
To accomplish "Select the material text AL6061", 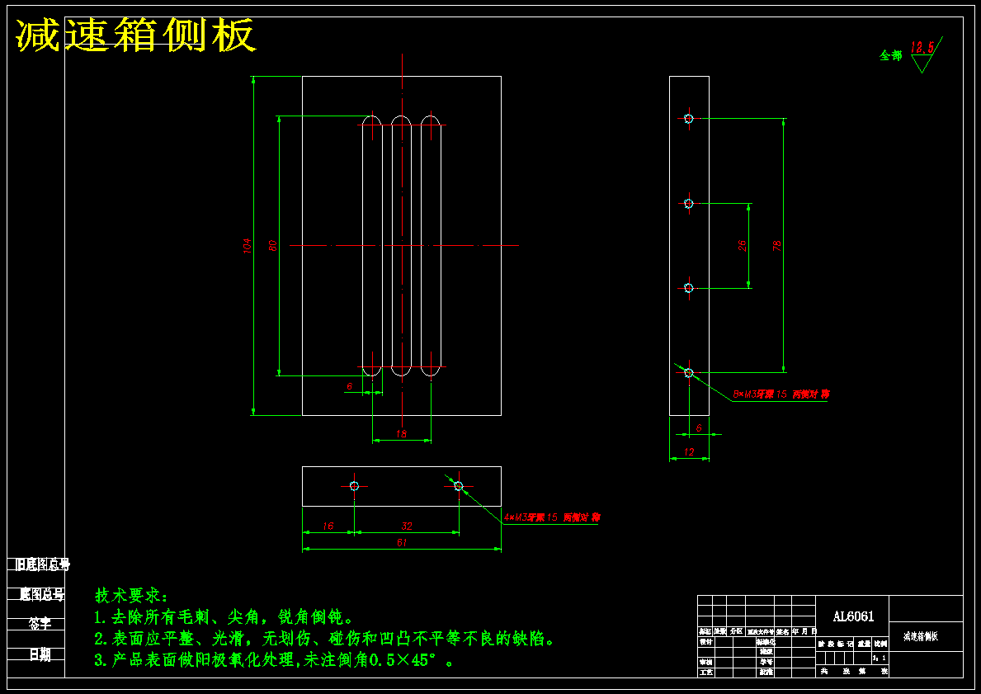I will (x=853, y=616).
